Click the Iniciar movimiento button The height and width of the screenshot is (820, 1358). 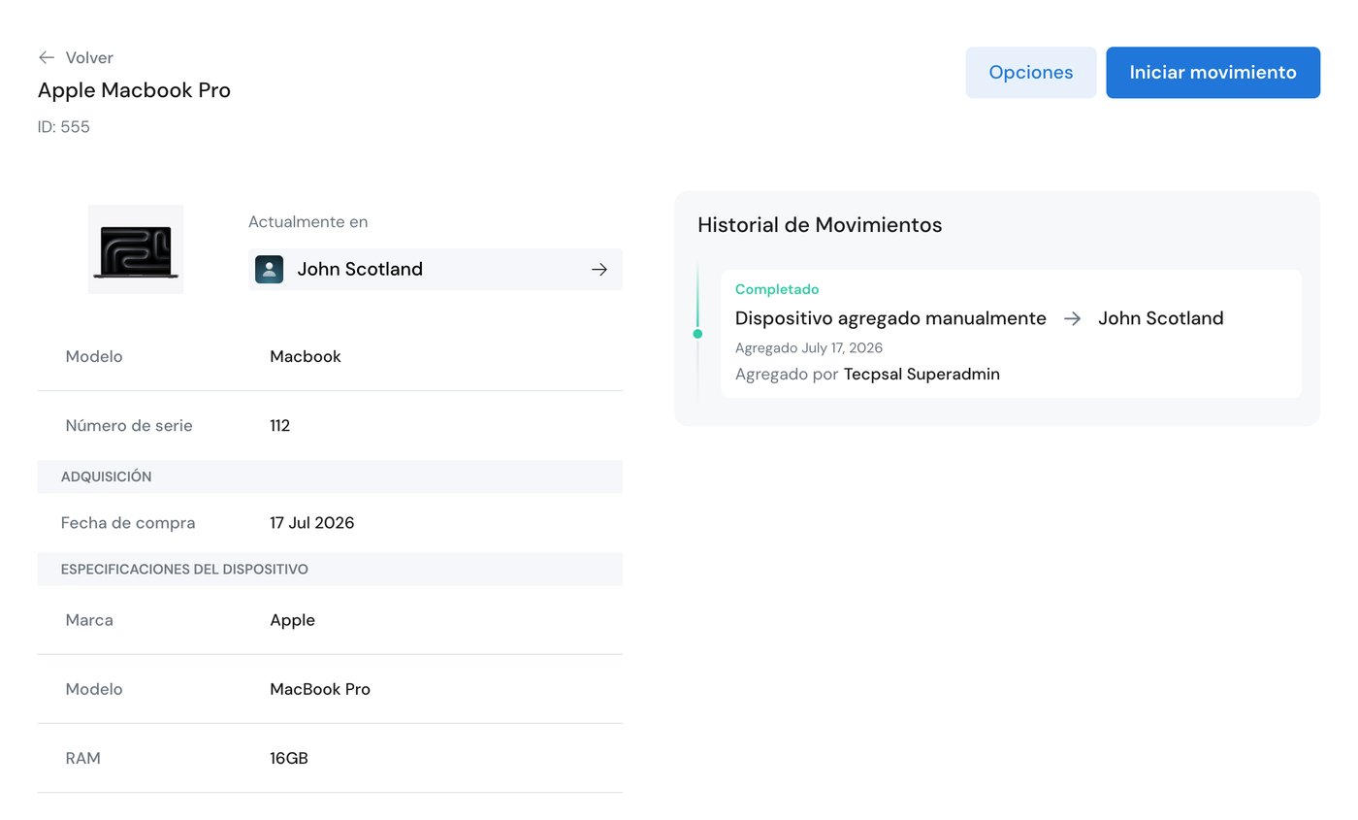pos(1212,73)
